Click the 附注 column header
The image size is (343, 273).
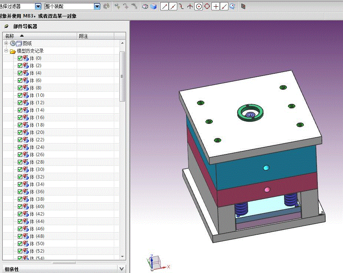coord(95,36)
